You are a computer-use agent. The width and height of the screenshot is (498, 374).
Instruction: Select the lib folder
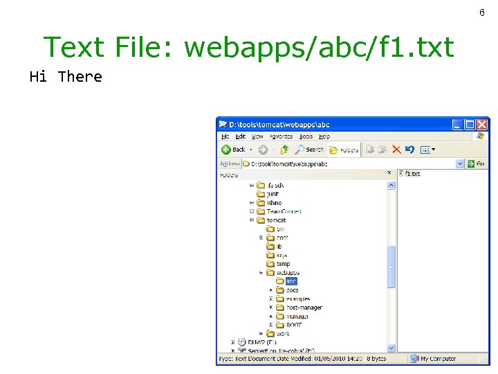click(x=274, y=246)
